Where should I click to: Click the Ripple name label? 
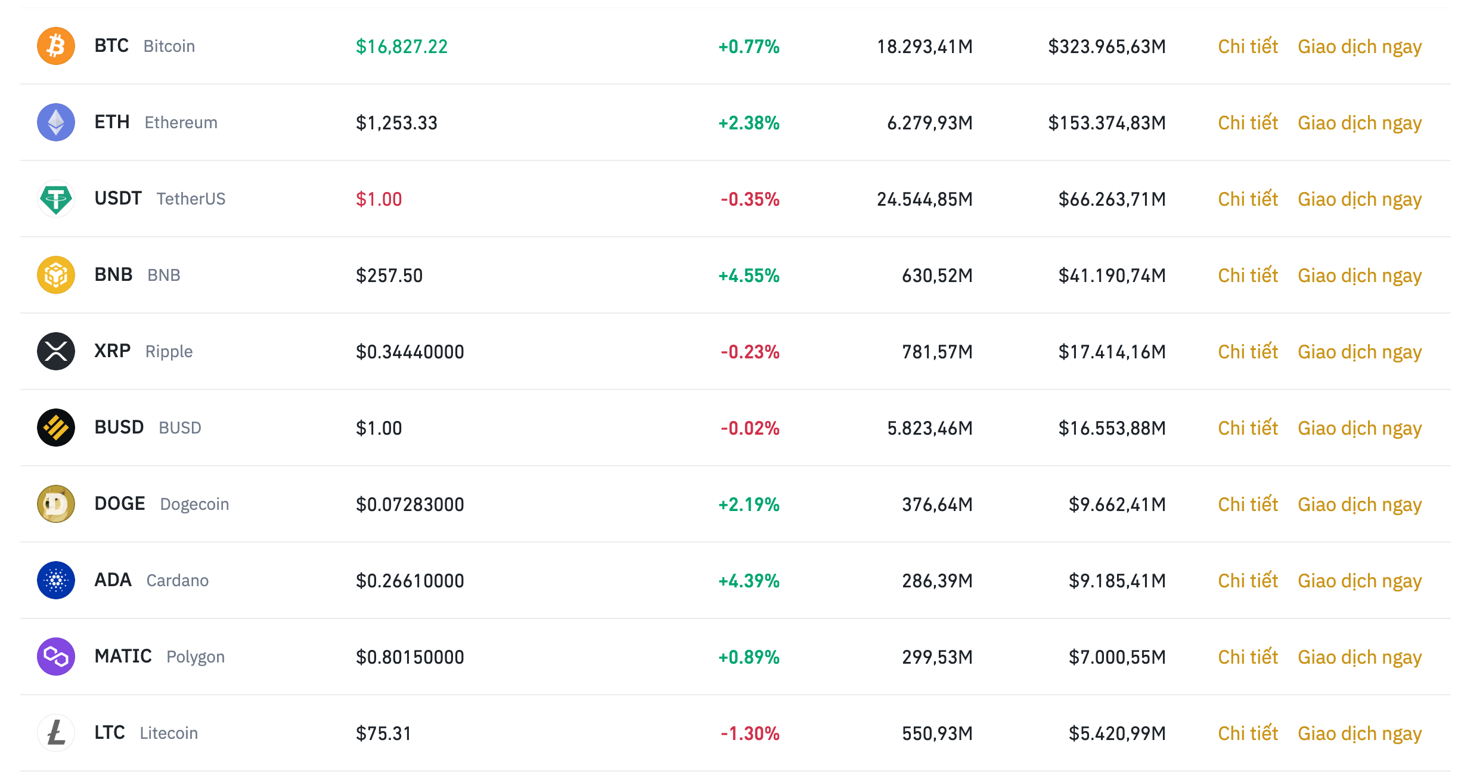(x=169, y=352)
